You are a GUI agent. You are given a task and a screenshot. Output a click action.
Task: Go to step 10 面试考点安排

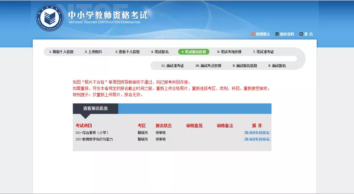pyautogui.click(x=208, y=66)
